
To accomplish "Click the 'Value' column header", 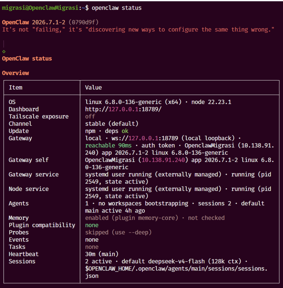I will coord(93,88).
